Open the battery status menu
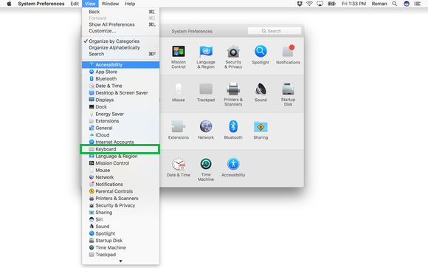Screen dimensions: 428x268 click(331, 4)
